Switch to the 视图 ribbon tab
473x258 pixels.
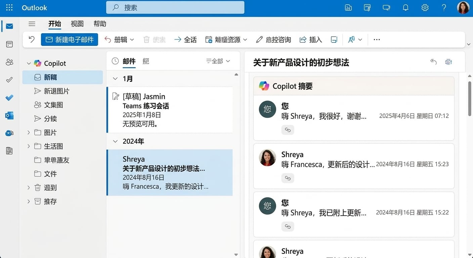(77, 24)
